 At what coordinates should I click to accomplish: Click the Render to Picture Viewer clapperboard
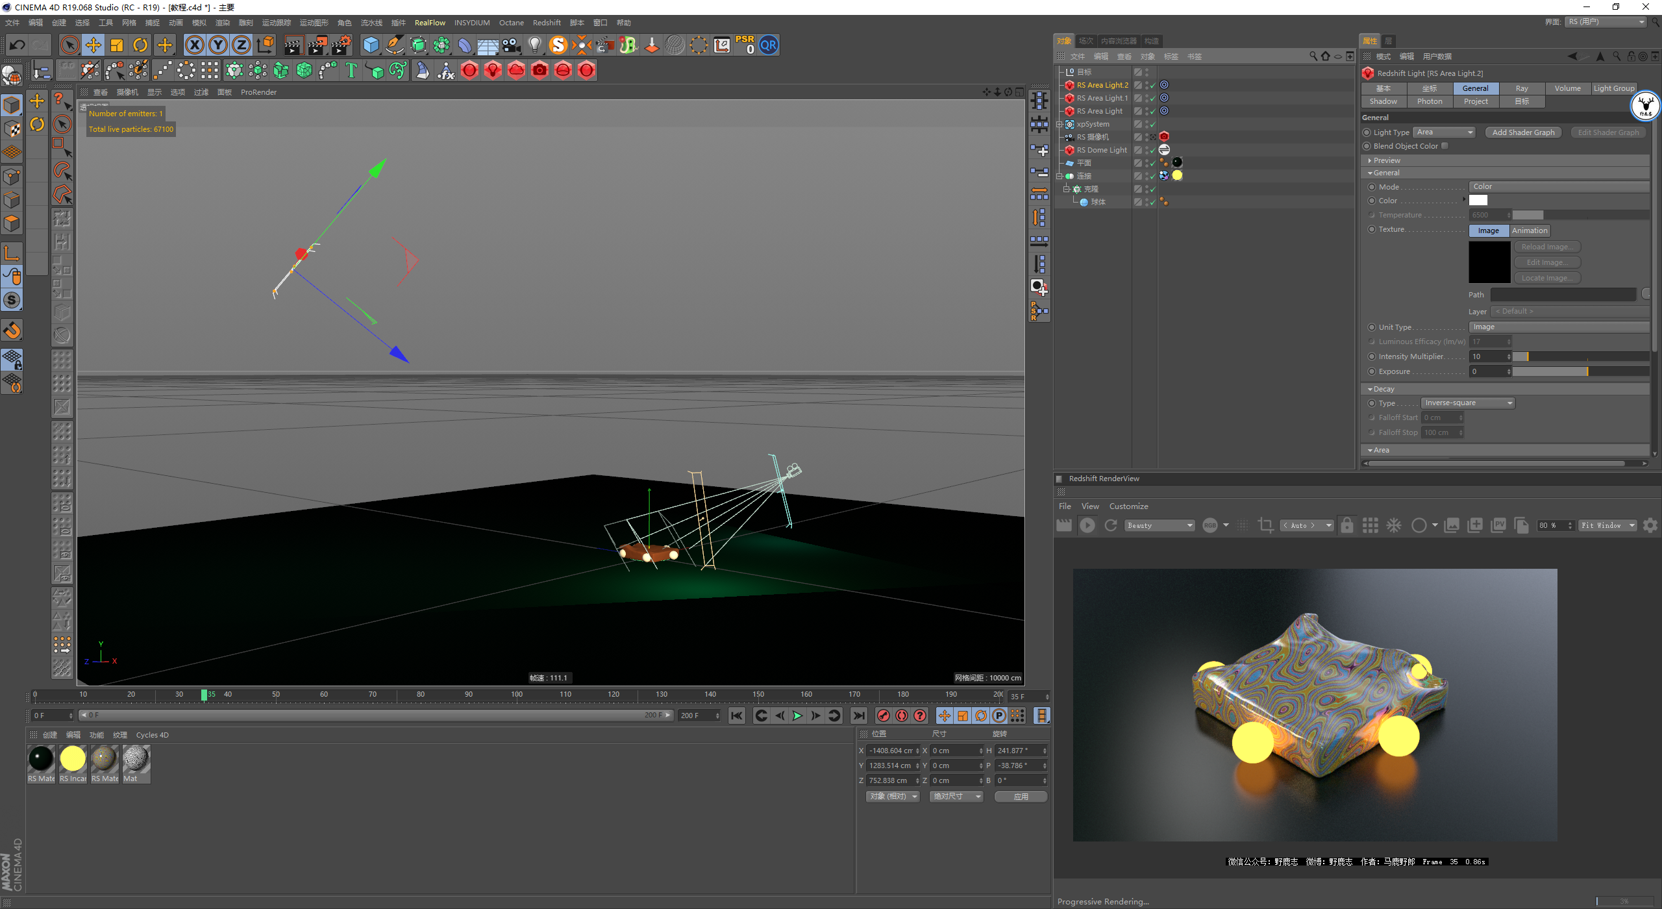pyautogui.click(x=317, y=45)
